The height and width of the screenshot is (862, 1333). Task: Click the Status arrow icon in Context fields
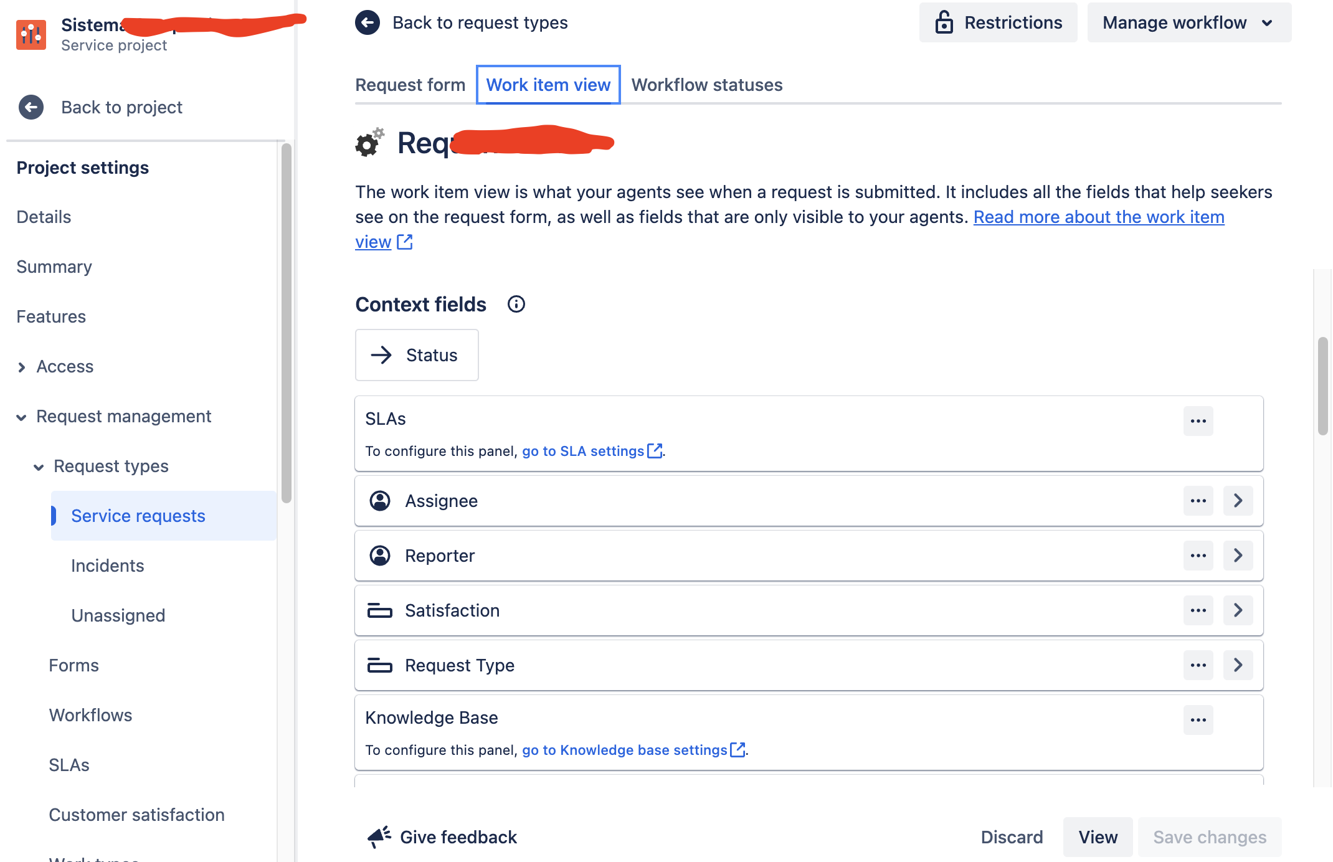coord(382,355)
